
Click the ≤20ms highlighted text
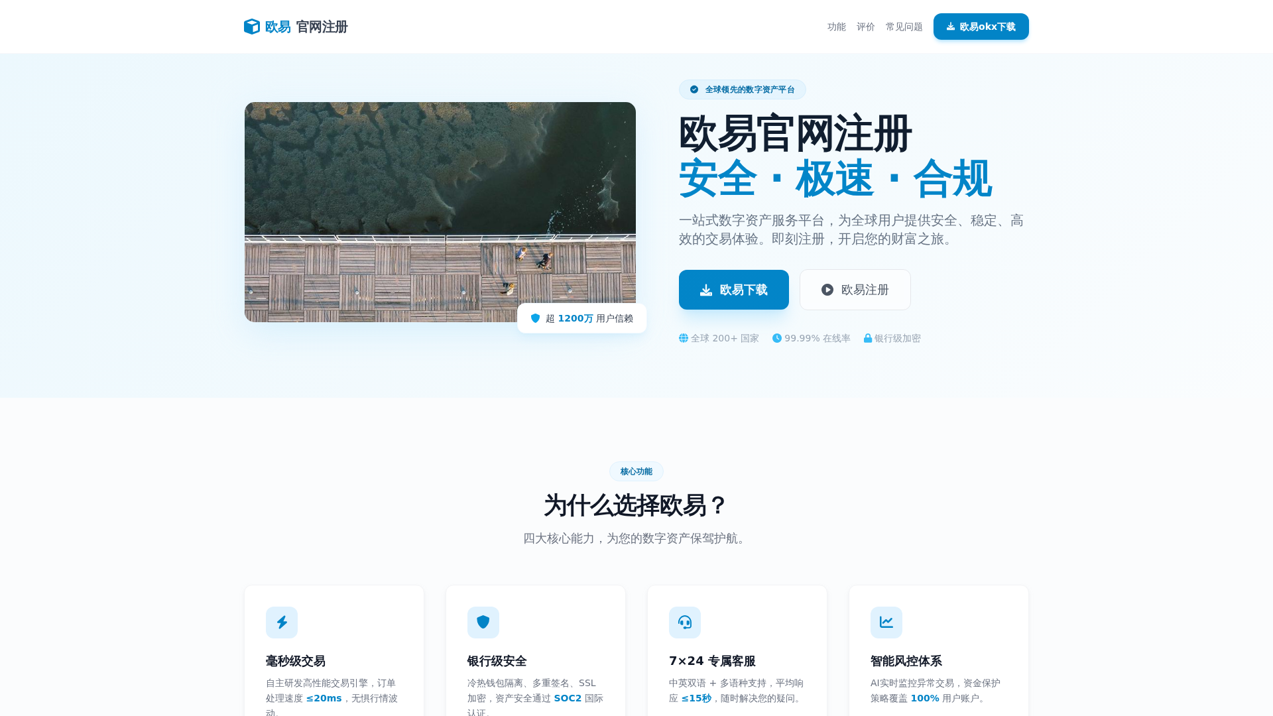pos(324,698)
